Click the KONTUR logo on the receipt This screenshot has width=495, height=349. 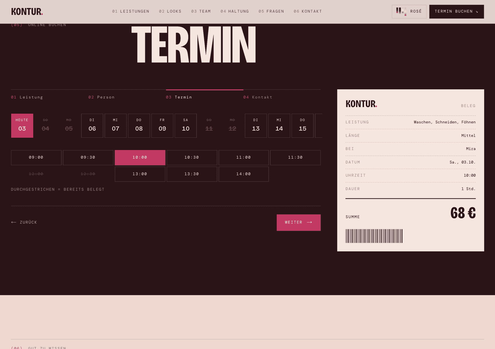click(x=361, y=104)
